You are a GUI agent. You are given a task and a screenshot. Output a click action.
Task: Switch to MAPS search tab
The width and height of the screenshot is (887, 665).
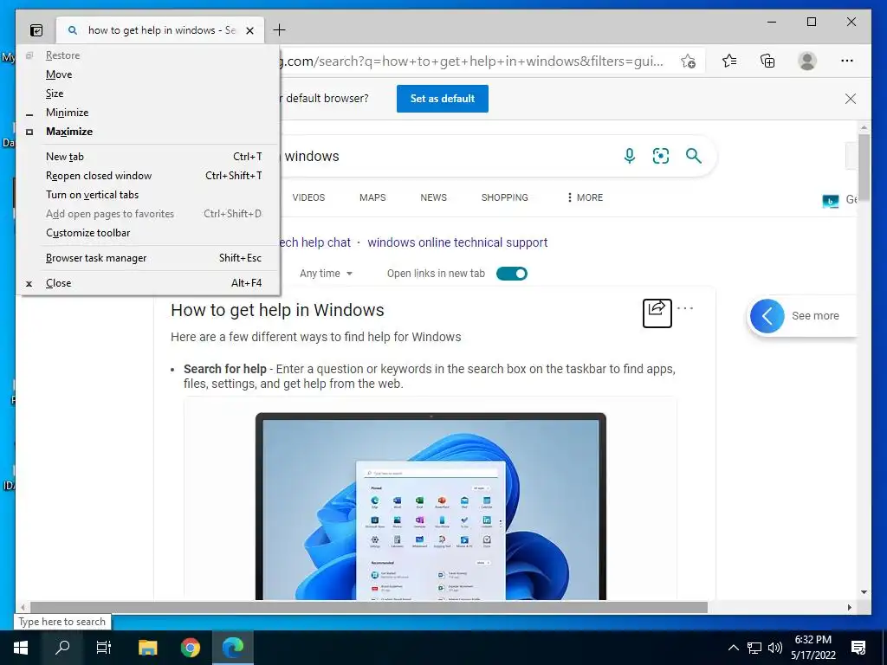coord(372,197)
